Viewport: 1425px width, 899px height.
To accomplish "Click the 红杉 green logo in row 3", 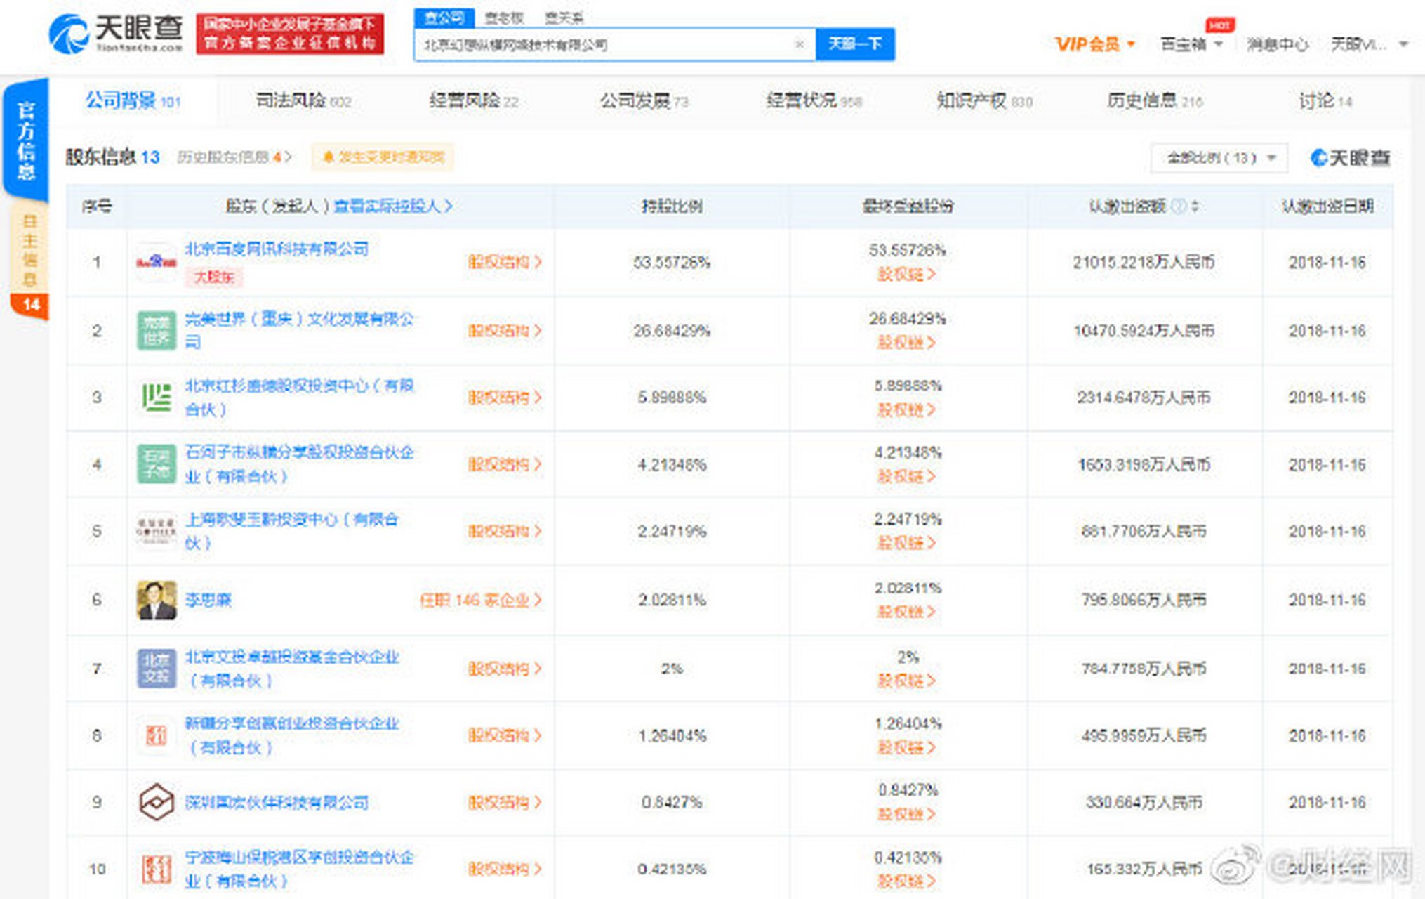I will point(156,398).
